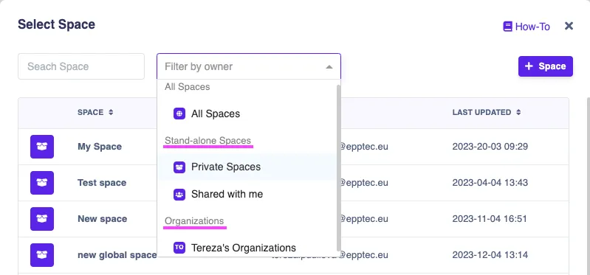Image resolution: width=590 pixels, height=275 pixels.
Task: Click the Private Spaces box icon
Action: pos(179,167)
